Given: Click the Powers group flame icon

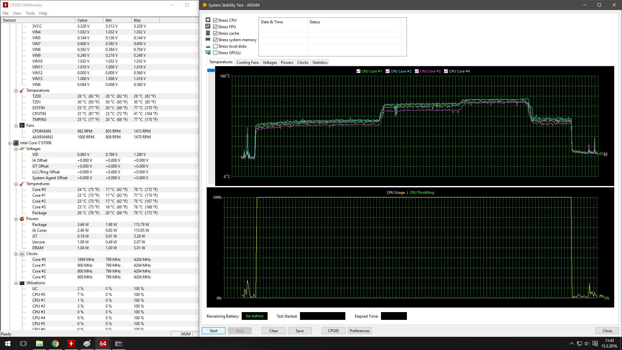Looking at the screenshot, I should pyautogui.click(x=22, y=219).
